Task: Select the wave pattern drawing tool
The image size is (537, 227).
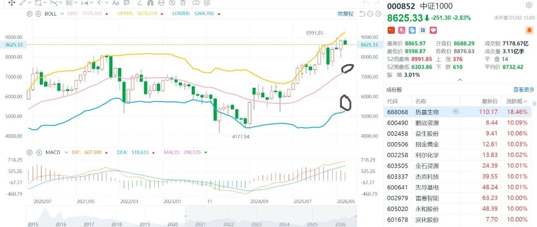Action: (x=53, y=3)
